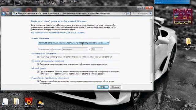The width and height of the screenshot is (196, 110).
Task: Expand the address bar history arrow
Action: 125,13
